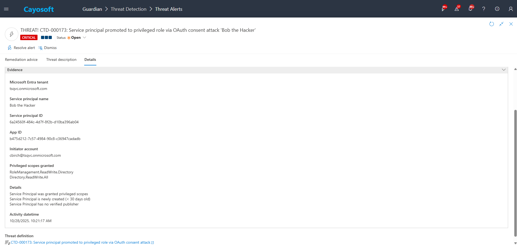Collapse the alert panel with shrink arrows
Image resolution: width=517 pixels, height=245 pixels.
(x=501, y=24)
